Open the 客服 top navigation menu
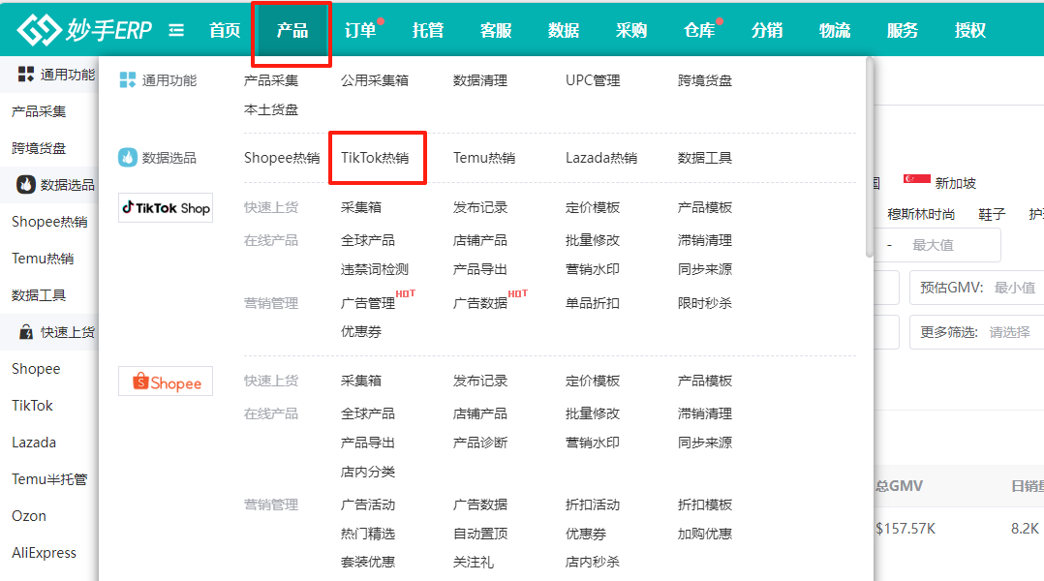This screenshot has width=1044, height=581. click(496, 30)
